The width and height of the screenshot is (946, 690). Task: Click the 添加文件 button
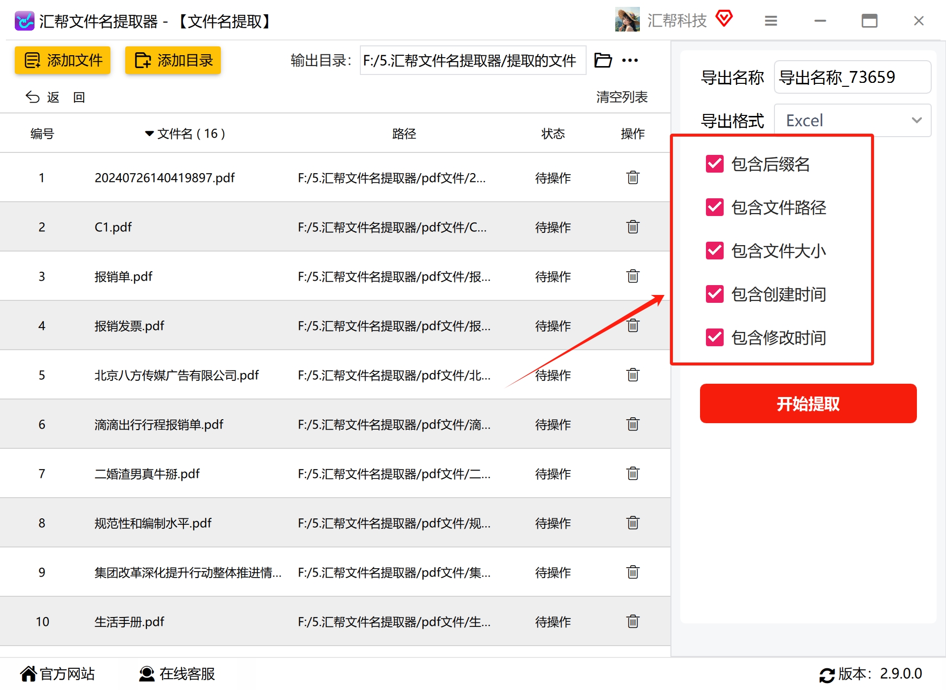point(63,60)
